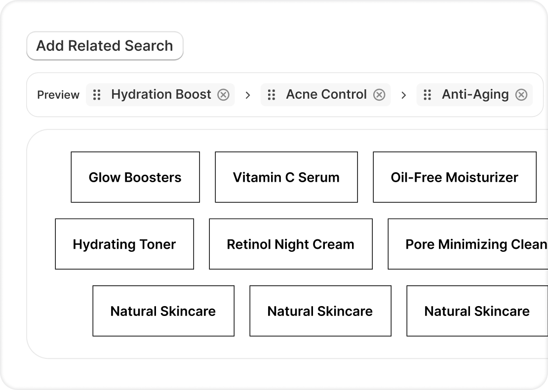Pick the rightmost Natural Skincare box

tap(477, 311)
